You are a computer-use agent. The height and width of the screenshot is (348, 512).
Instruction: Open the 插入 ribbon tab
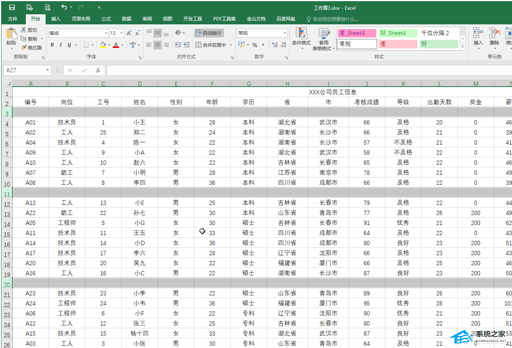56,19
